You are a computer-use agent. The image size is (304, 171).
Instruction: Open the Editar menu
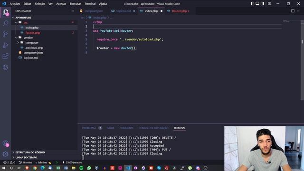pyautogui.click(x=28, y=4)
